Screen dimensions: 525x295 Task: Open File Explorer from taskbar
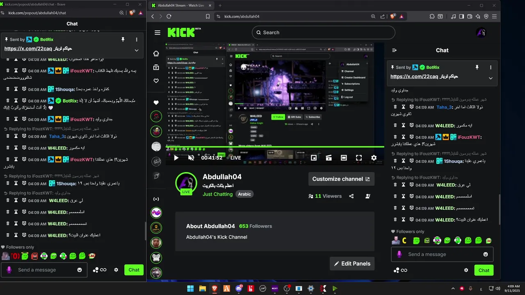click(202, 288)
